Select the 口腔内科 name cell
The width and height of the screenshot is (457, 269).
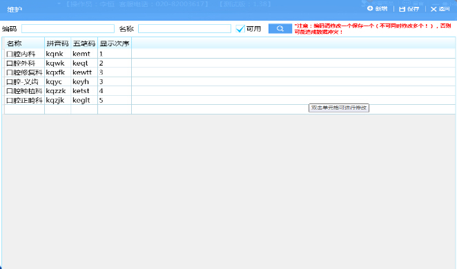click(x=24, y=54)
